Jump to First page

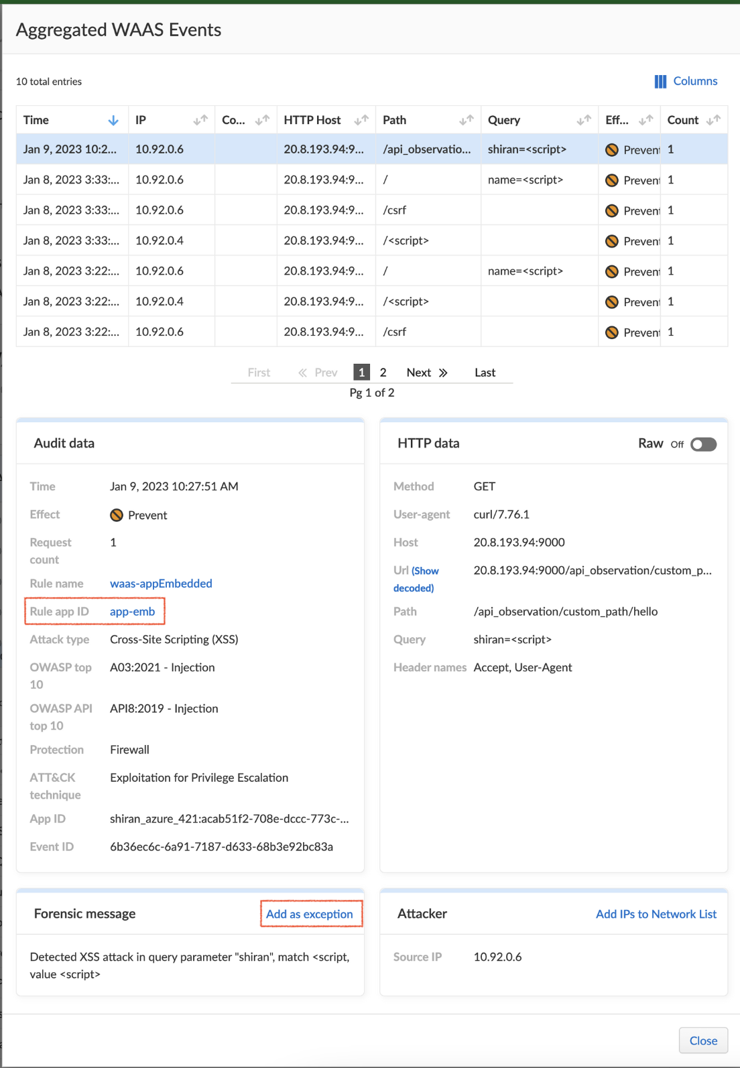259,373
